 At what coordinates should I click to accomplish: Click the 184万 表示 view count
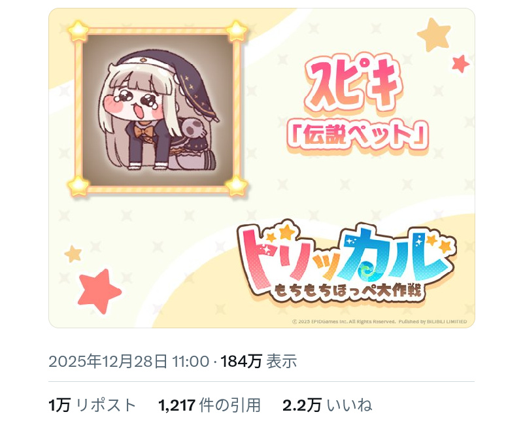pyautogui.click(x=258, y=361)
